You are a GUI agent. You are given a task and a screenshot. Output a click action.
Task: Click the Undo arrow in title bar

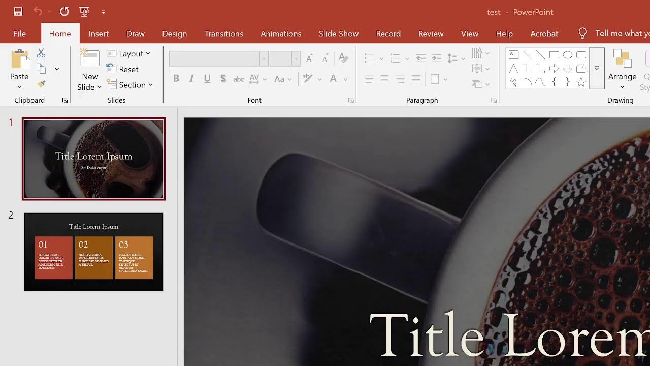pos(38,11)
